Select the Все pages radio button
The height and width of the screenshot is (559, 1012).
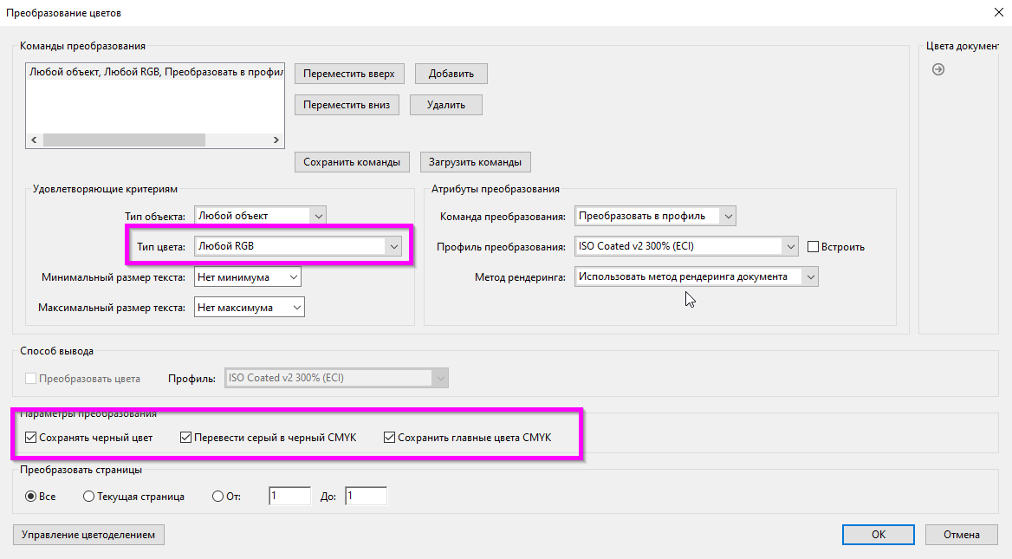click(31, 497)
